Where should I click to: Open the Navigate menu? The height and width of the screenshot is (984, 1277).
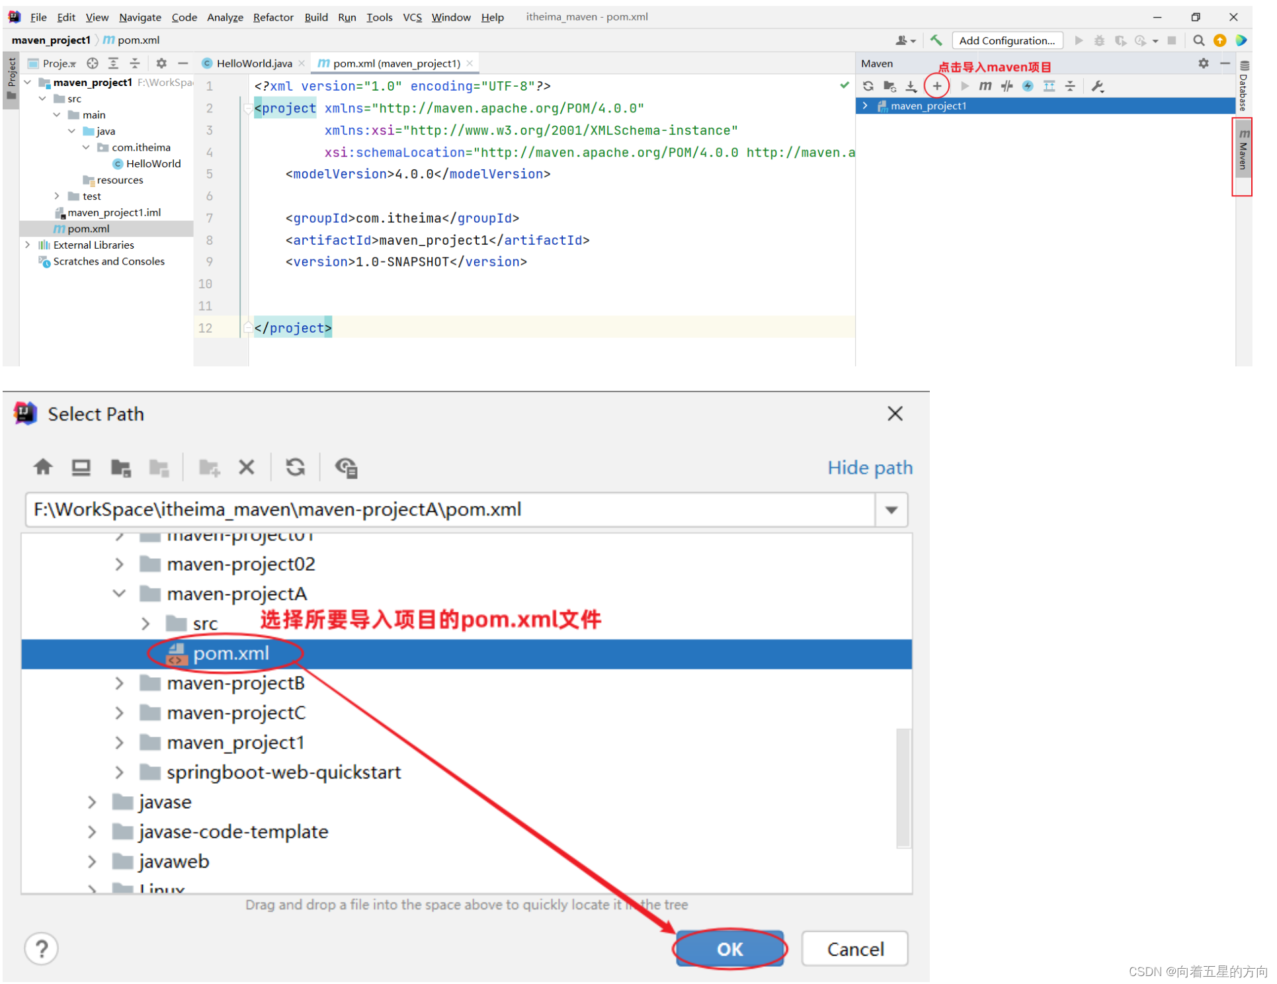tap(140, 17)
